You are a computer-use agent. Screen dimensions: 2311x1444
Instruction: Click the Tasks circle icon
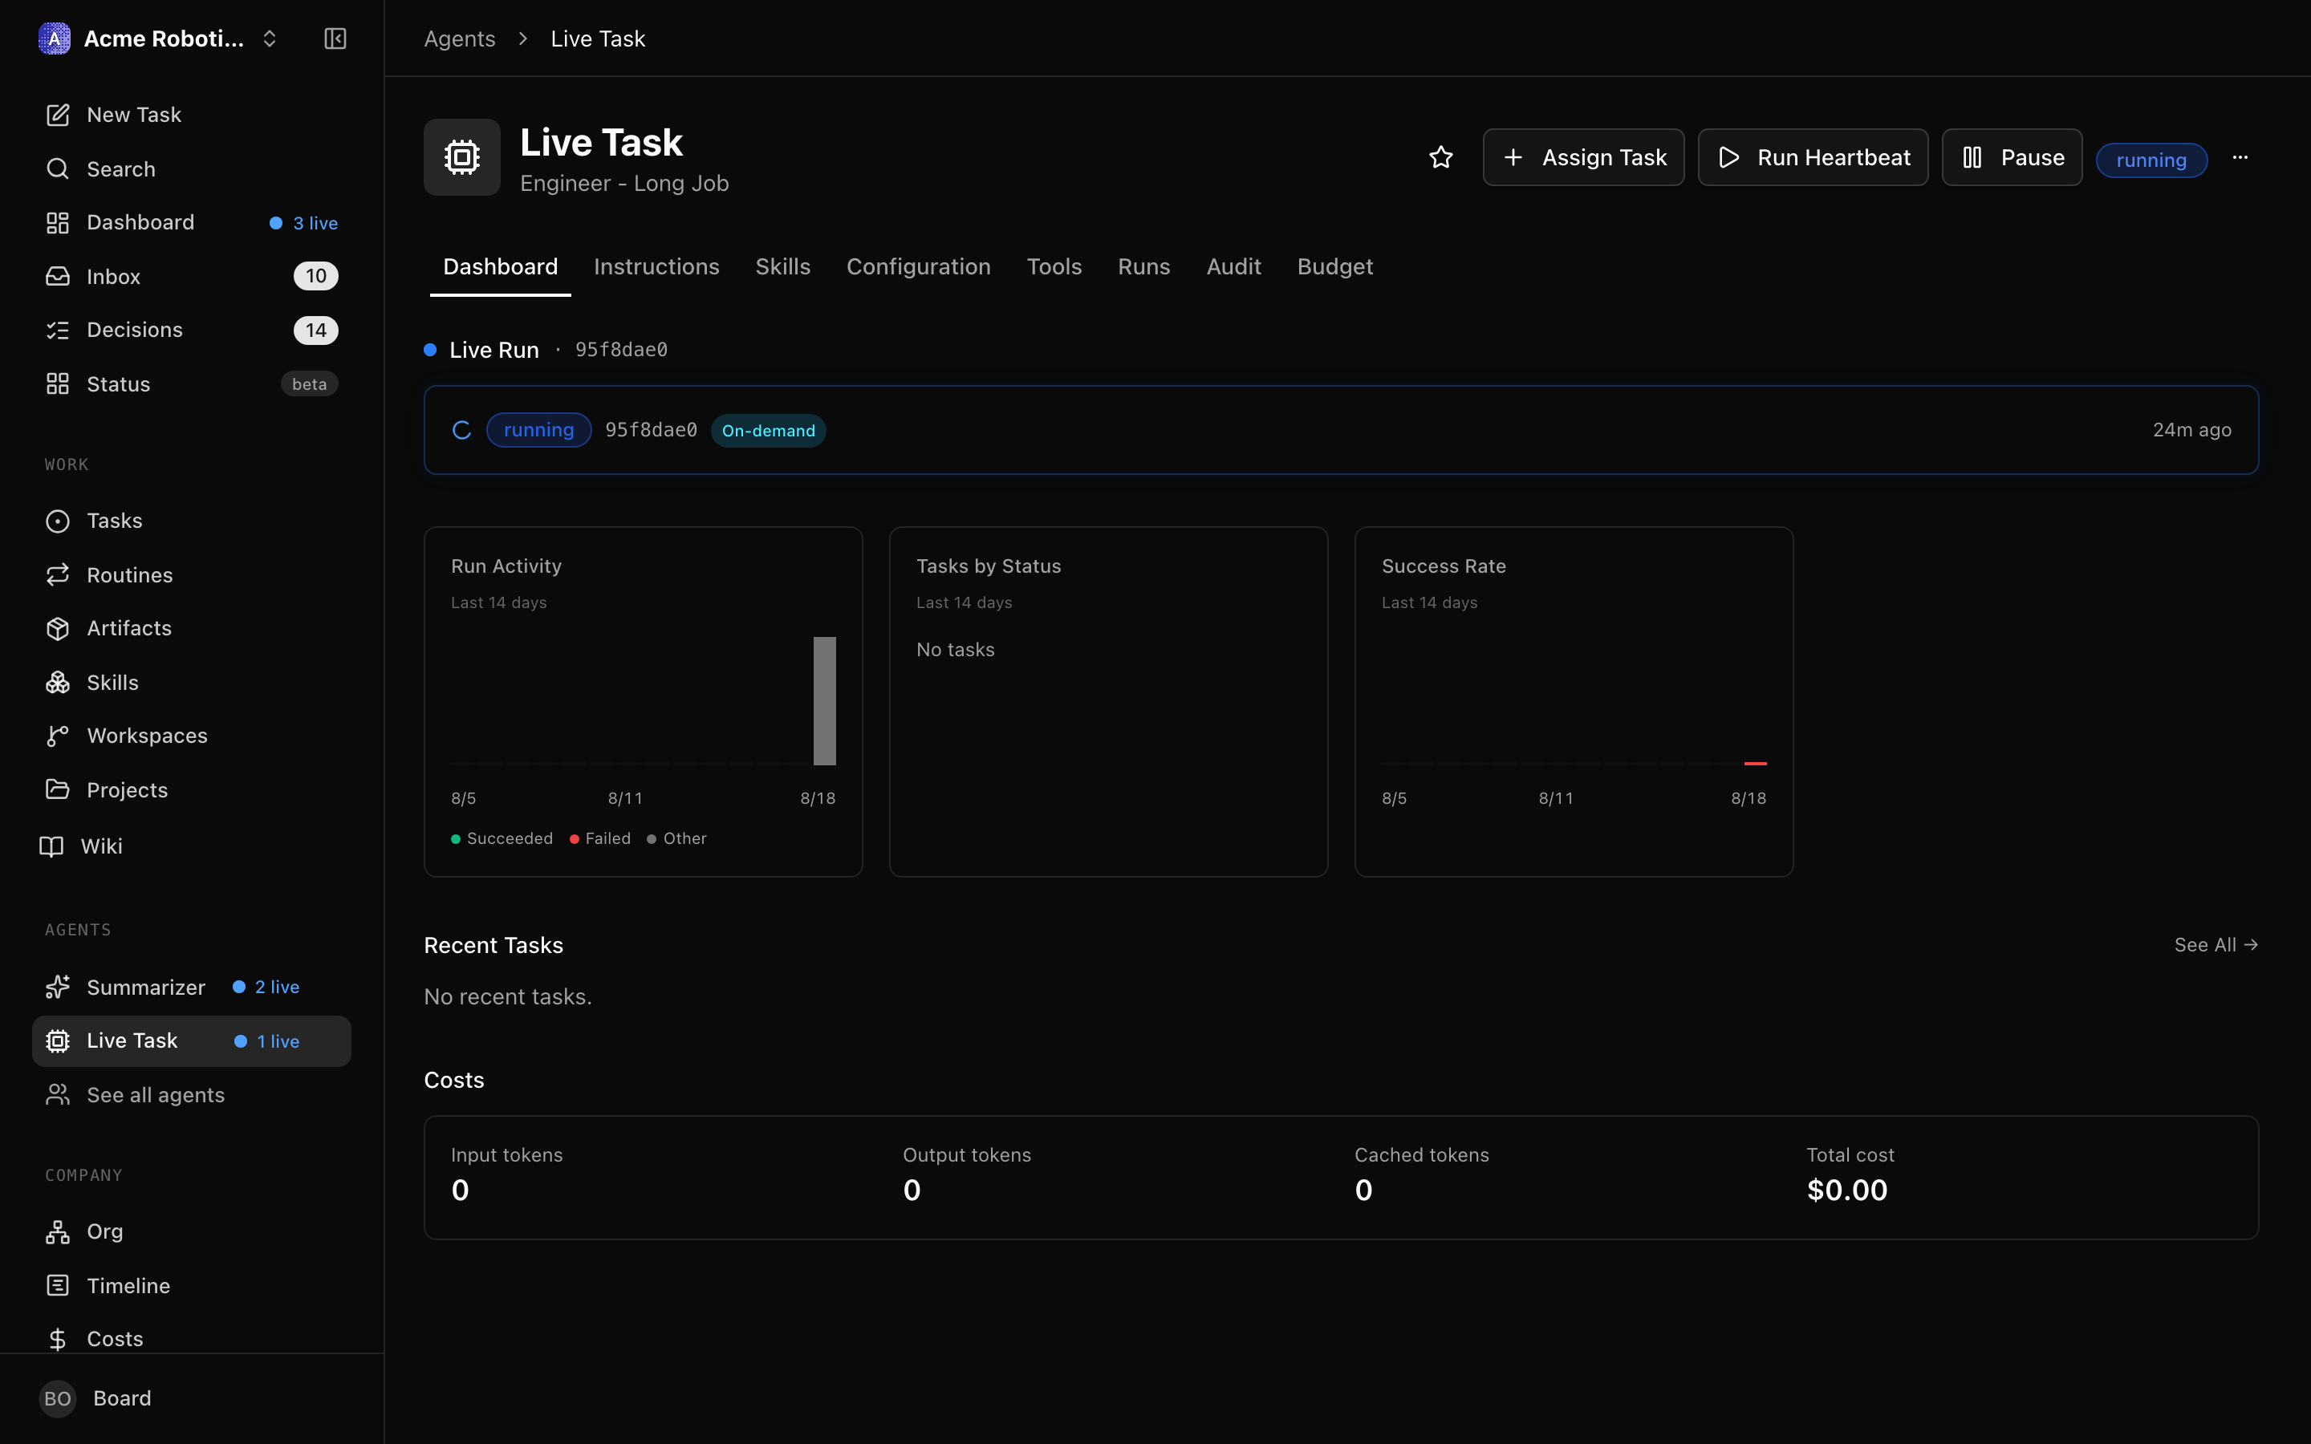click(57, 521)
